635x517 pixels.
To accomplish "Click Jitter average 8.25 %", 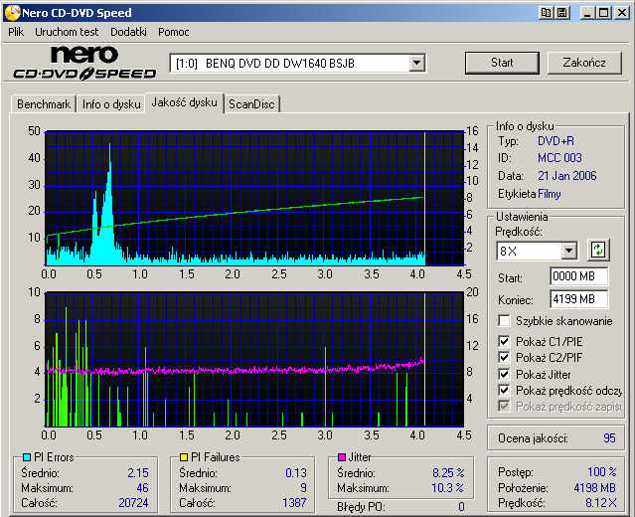I will [448, 472].
